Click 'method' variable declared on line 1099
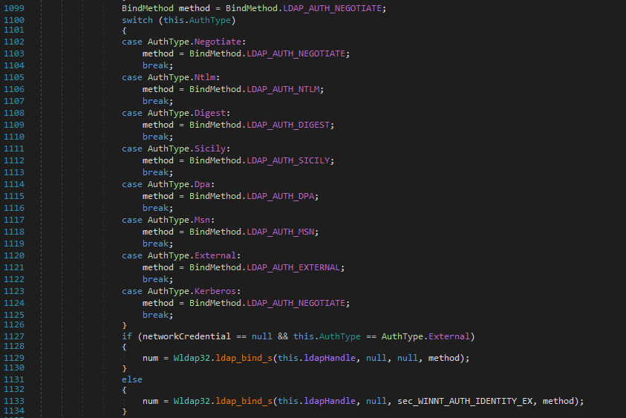The height and width of the screenshot is (418, 626). (x=194, y=8)
